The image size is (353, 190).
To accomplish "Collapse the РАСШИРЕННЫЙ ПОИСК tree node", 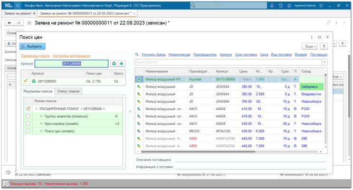I will (36, 109).
